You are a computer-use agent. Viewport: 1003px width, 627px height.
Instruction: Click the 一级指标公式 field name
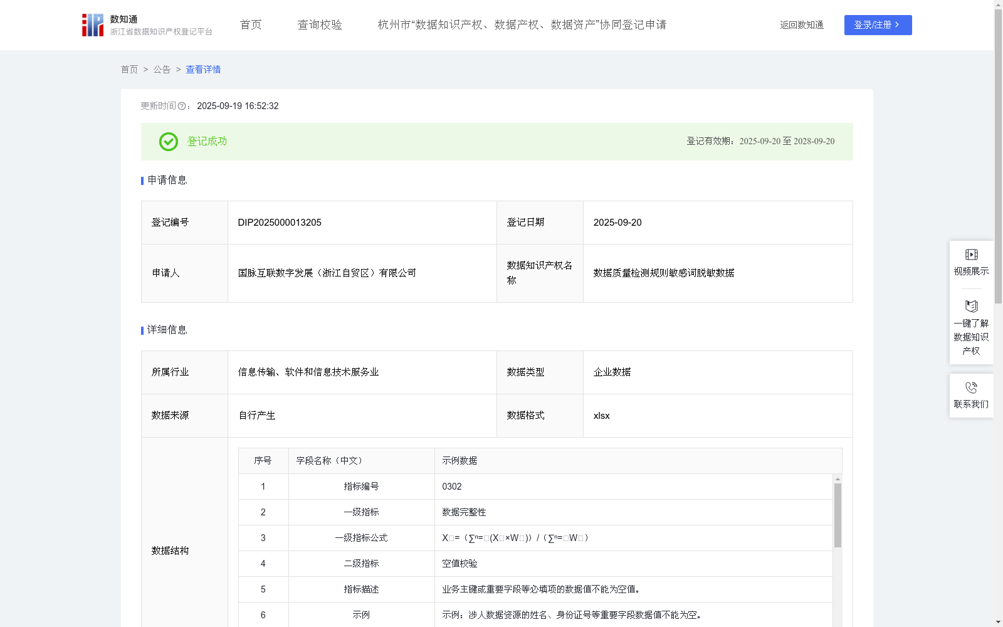tap(361, 538)
